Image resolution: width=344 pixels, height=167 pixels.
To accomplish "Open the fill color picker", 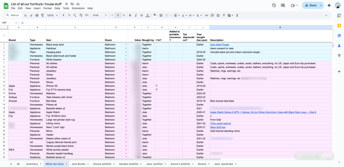I will [x=155, y=15].
